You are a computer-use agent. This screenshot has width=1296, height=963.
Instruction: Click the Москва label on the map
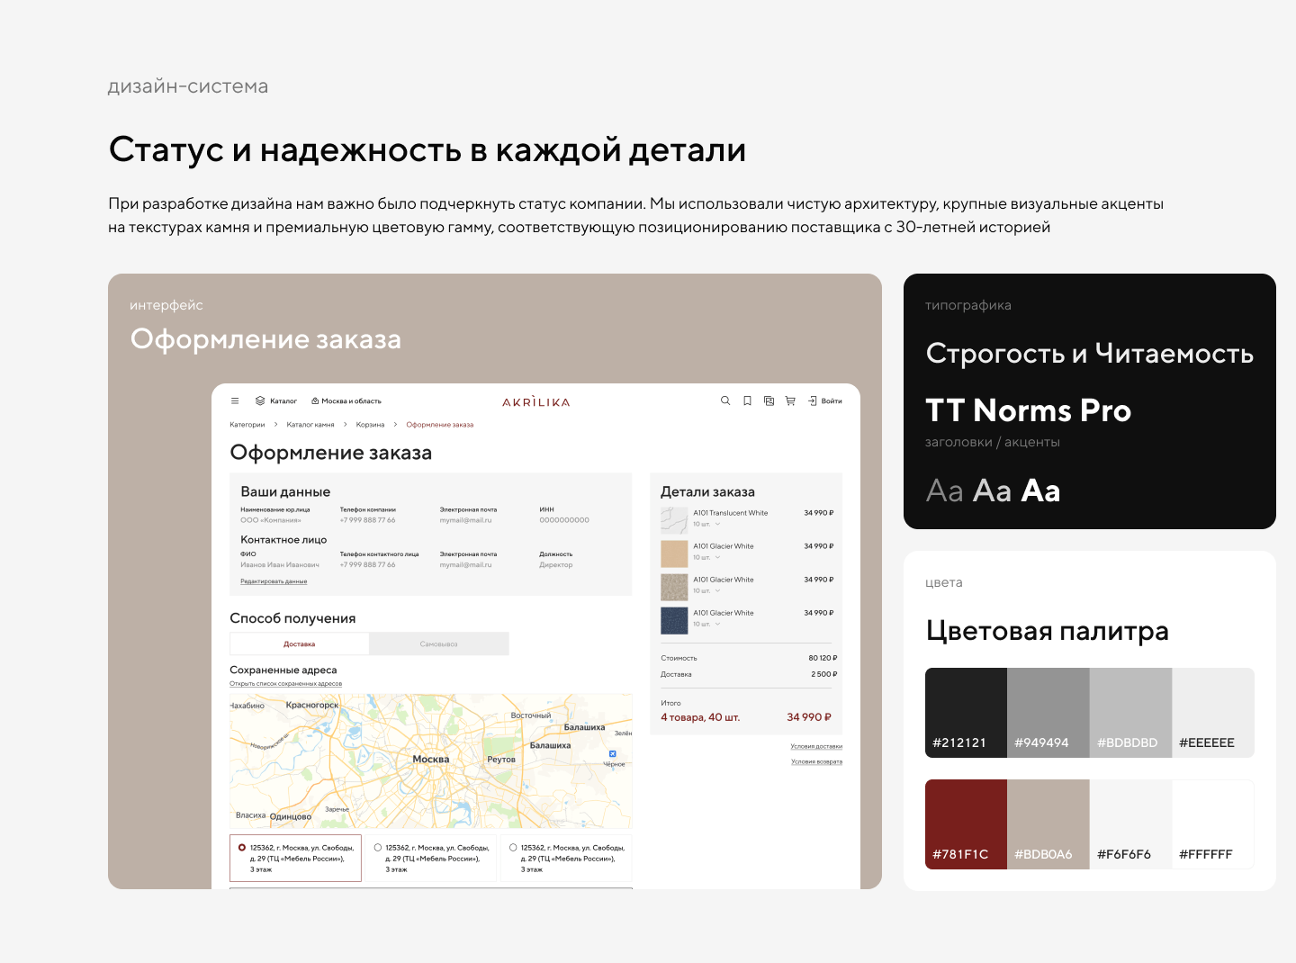[431, 760]
